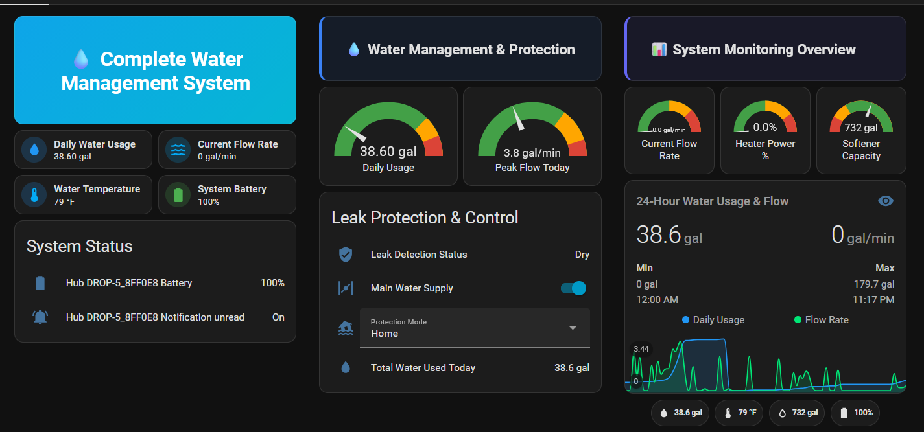Toggle the Daily Usage legend series

pyautogui.click(x=713, y=320)
